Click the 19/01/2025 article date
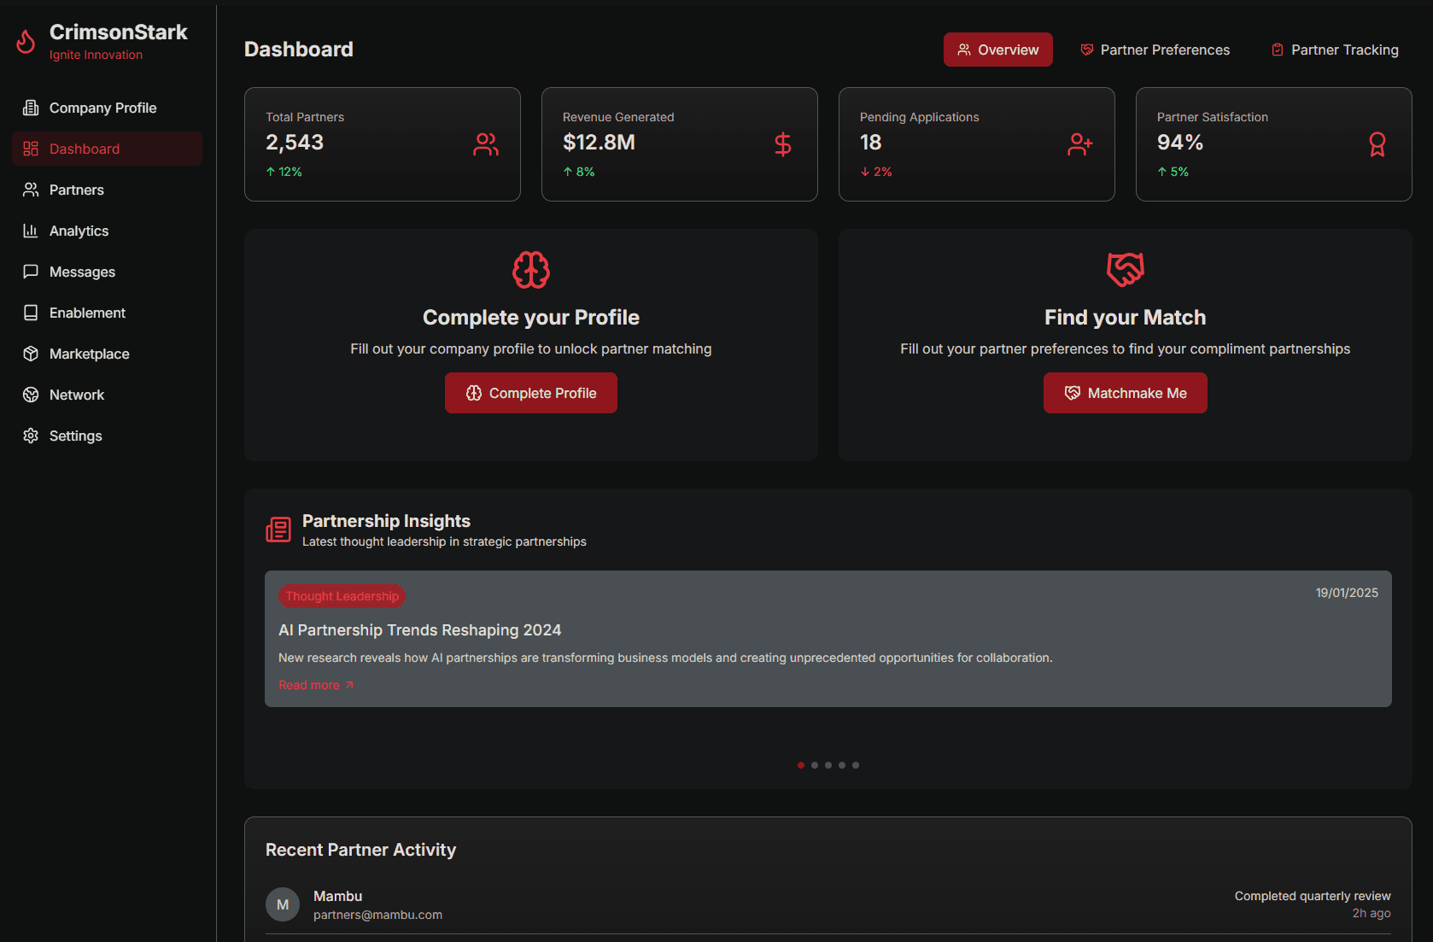The width and height of the screenshot is (1433, 942). tap(1347, 593)
